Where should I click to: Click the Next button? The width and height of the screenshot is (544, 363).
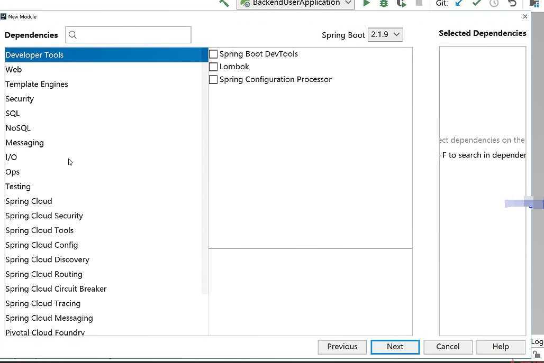click(x=395, y=347)
